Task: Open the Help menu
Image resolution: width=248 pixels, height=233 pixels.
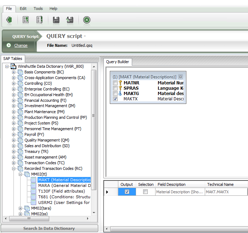Action: (53, 9)
